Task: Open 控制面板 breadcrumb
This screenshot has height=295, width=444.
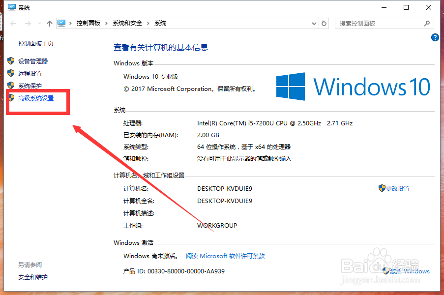Action: [89, 23]
